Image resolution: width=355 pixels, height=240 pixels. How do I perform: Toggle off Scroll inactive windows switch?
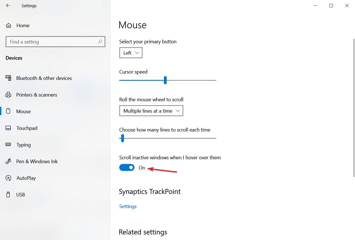(127, 168)
